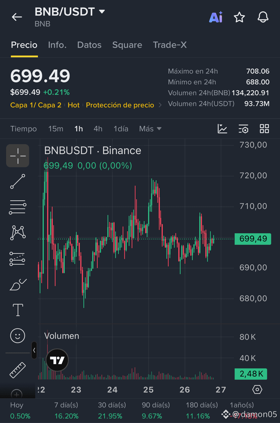Click the 7 día(s) 16.20% performance entry
This screenshot has width=280, height=423.
tap(66, 410)
